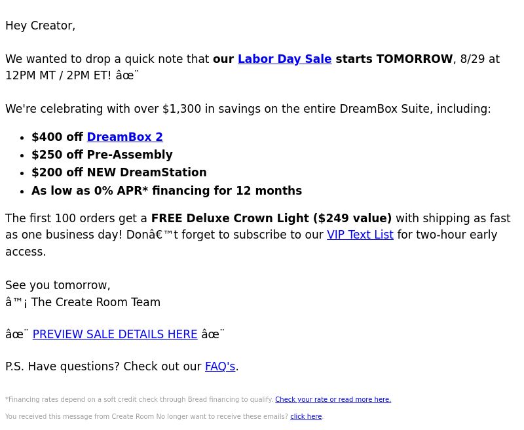Visit the FAQ's link
The width and height of the screenshot is (524, 430).
point(220,366)
